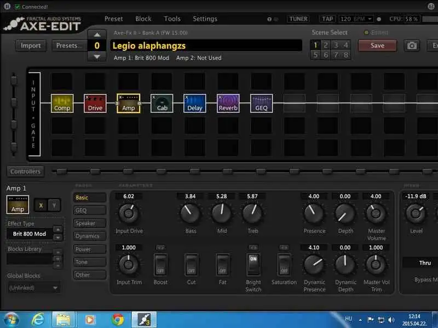
Task: Click the Save button
Action: click(377, 45)
